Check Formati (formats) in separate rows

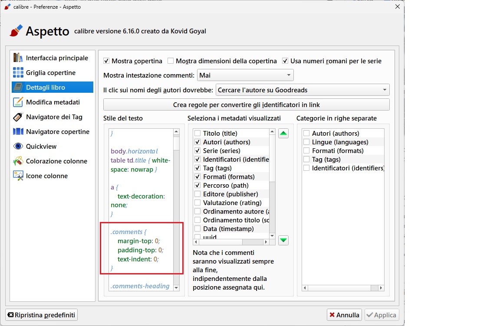[x=306, y=150]
